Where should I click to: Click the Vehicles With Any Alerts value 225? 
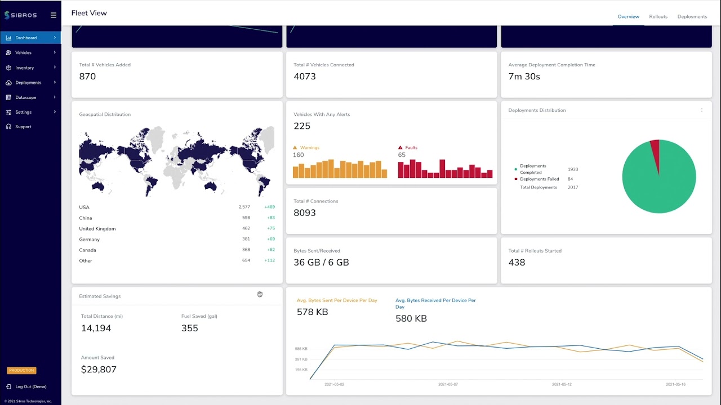(x=302, y=126)
